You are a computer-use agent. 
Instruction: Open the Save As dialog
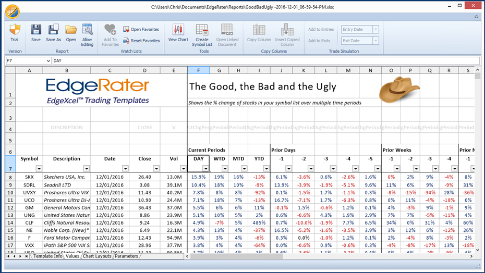(x=53, y=30)
